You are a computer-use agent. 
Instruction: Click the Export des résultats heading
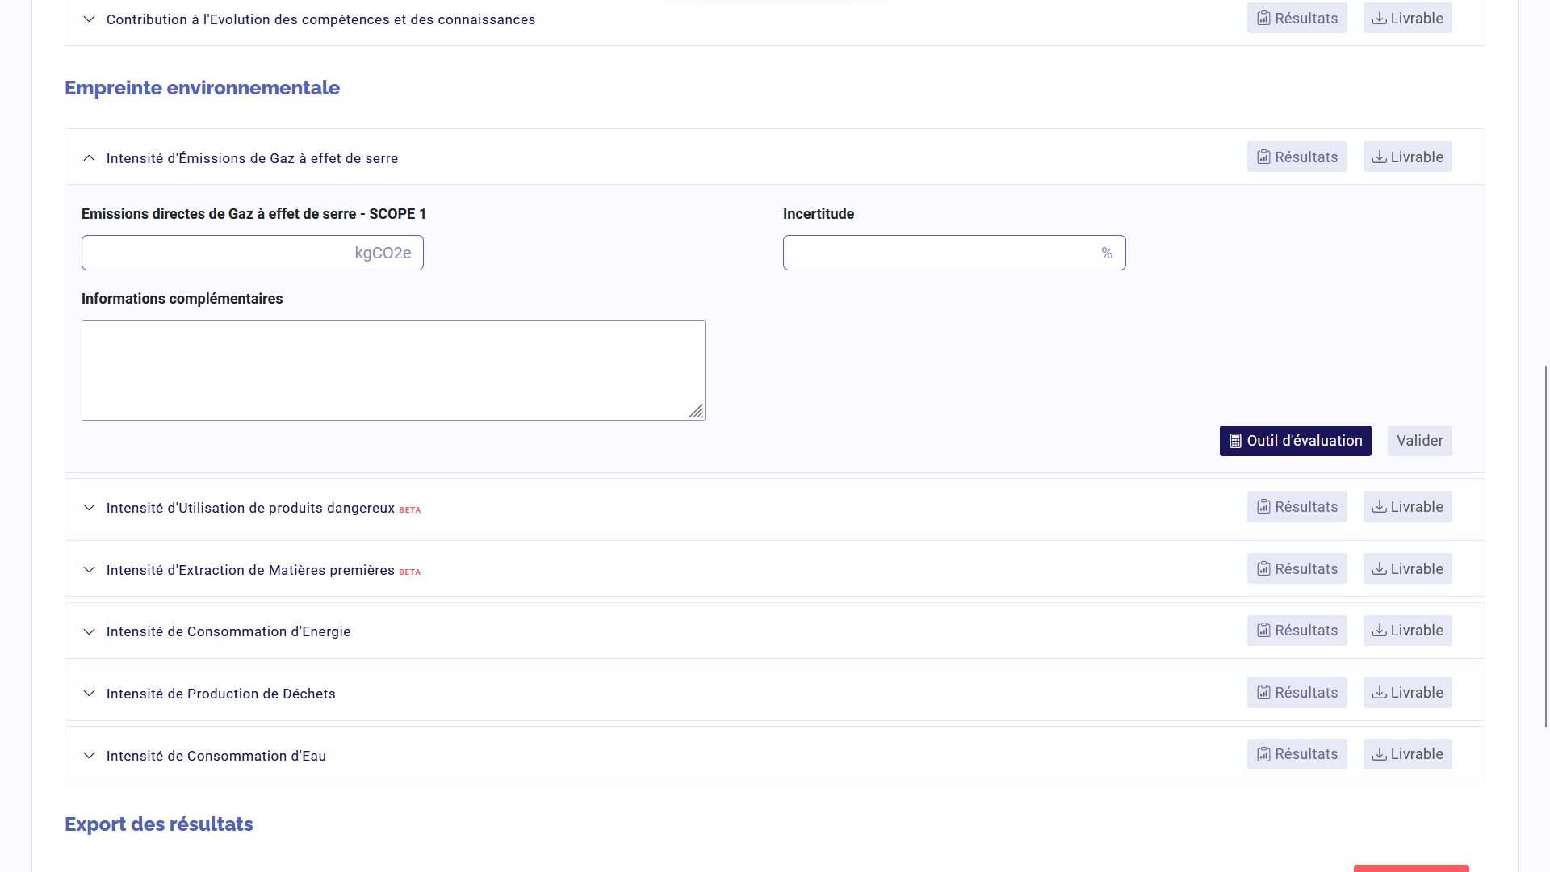159,824
